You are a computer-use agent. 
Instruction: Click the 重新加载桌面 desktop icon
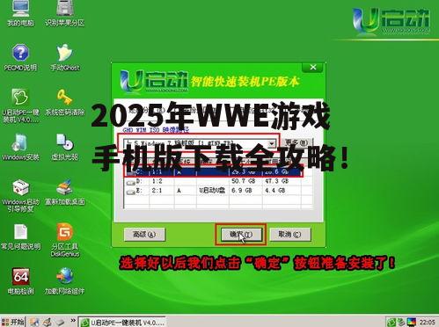(x=65, y=192)
